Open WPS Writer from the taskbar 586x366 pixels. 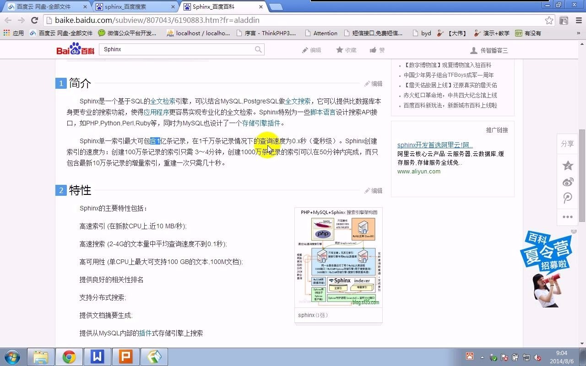(98, 357)
